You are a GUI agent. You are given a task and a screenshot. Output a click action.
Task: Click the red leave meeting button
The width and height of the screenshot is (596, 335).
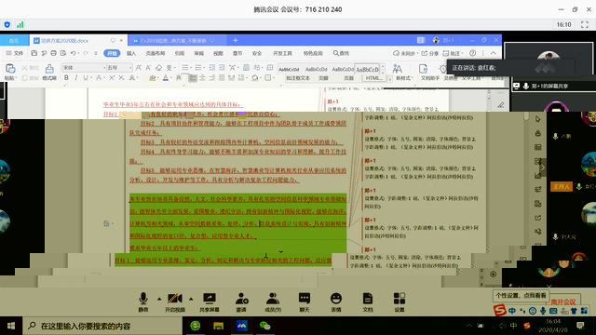(563, 301)
